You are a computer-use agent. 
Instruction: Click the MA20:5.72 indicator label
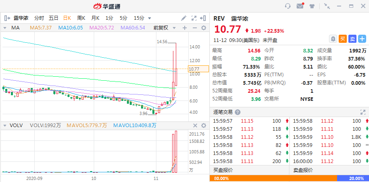(102, 28)
